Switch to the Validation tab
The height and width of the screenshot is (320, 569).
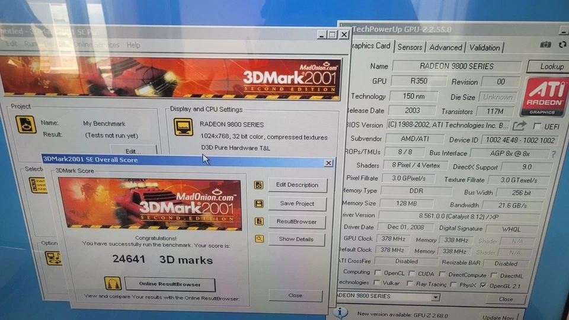[484, 48]
